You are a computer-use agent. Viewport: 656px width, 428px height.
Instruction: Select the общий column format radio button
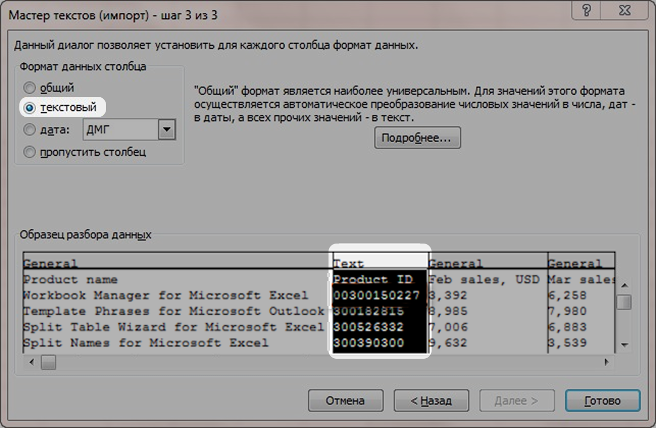(30, 88)
